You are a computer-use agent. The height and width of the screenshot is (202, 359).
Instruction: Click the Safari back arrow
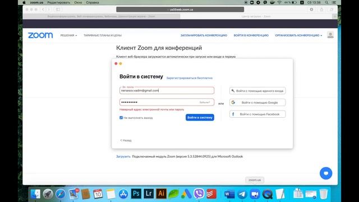43,10
